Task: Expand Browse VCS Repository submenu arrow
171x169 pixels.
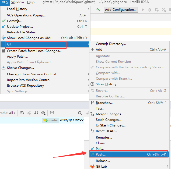Action: [88, 85]
